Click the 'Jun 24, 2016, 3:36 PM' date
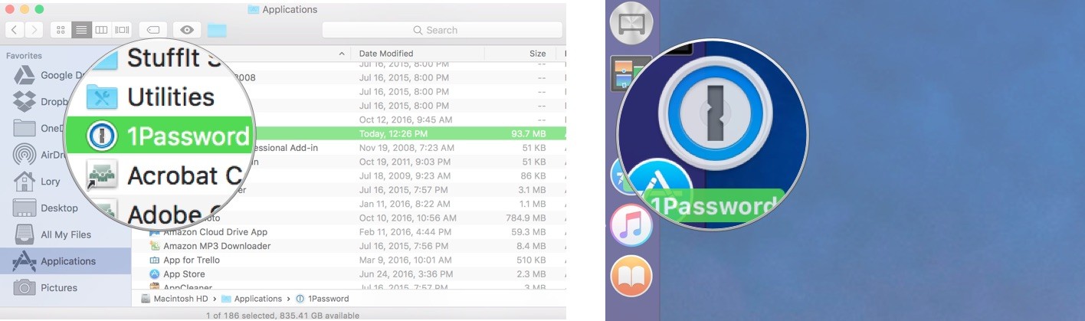The image size is (1085, 321). [x=405, y=274]
